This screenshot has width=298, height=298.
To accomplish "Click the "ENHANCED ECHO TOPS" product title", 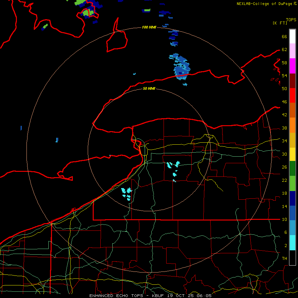I will click(x=116, y=296).
